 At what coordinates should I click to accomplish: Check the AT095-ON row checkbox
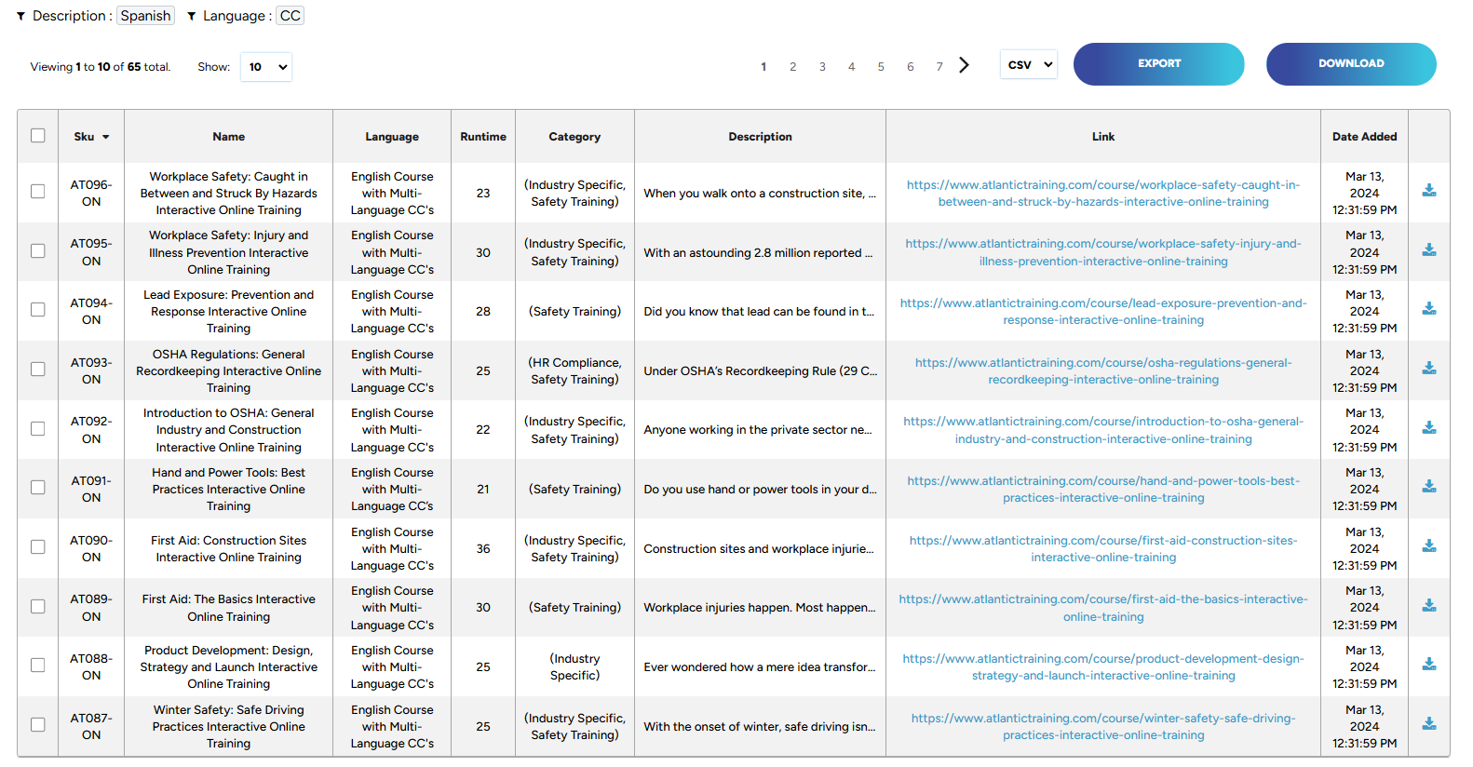[x=38, y=251]
